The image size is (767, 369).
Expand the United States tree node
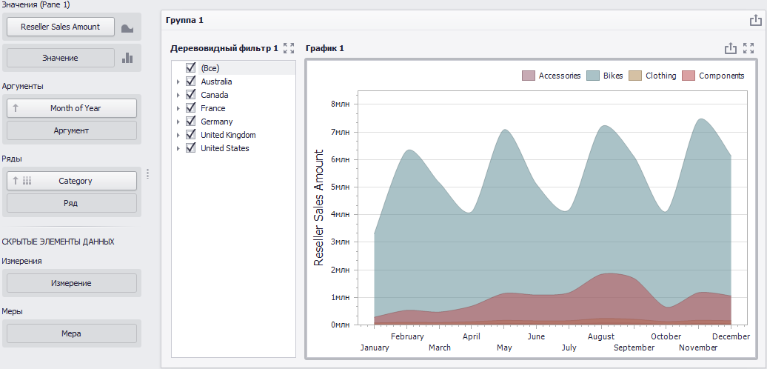(178, 148)
